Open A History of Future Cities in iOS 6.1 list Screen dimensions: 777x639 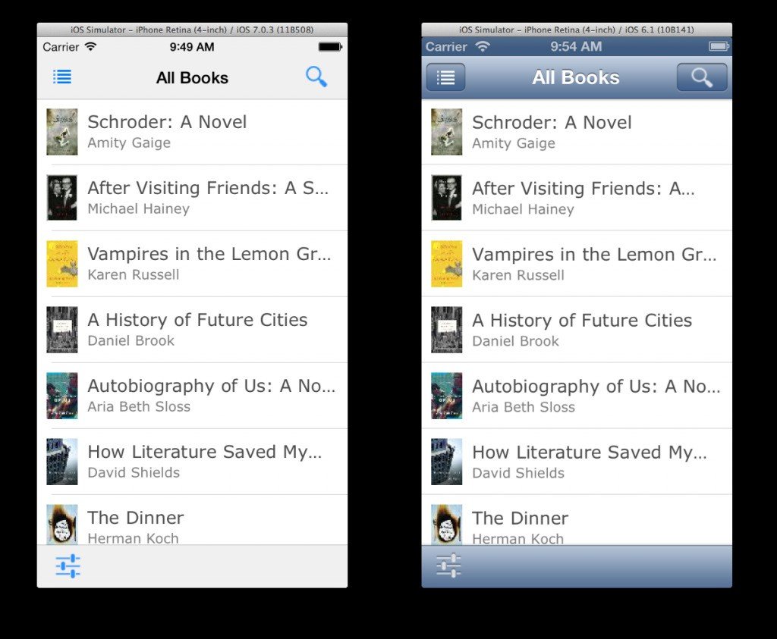coord(577,330)
